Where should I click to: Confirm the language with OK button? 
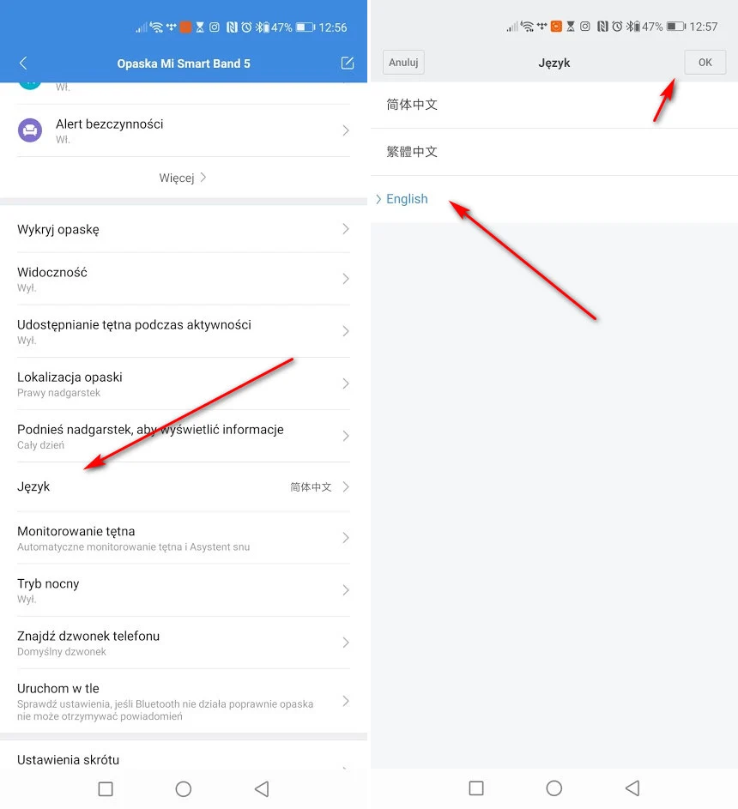[x=705, y=63]
